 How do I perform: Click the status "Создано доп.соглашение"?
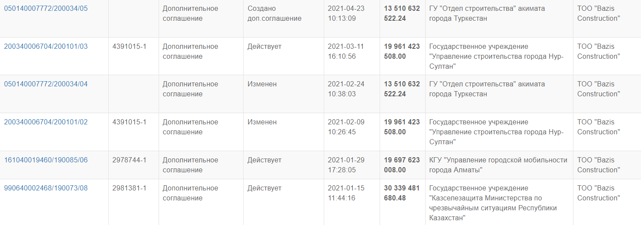274,13
